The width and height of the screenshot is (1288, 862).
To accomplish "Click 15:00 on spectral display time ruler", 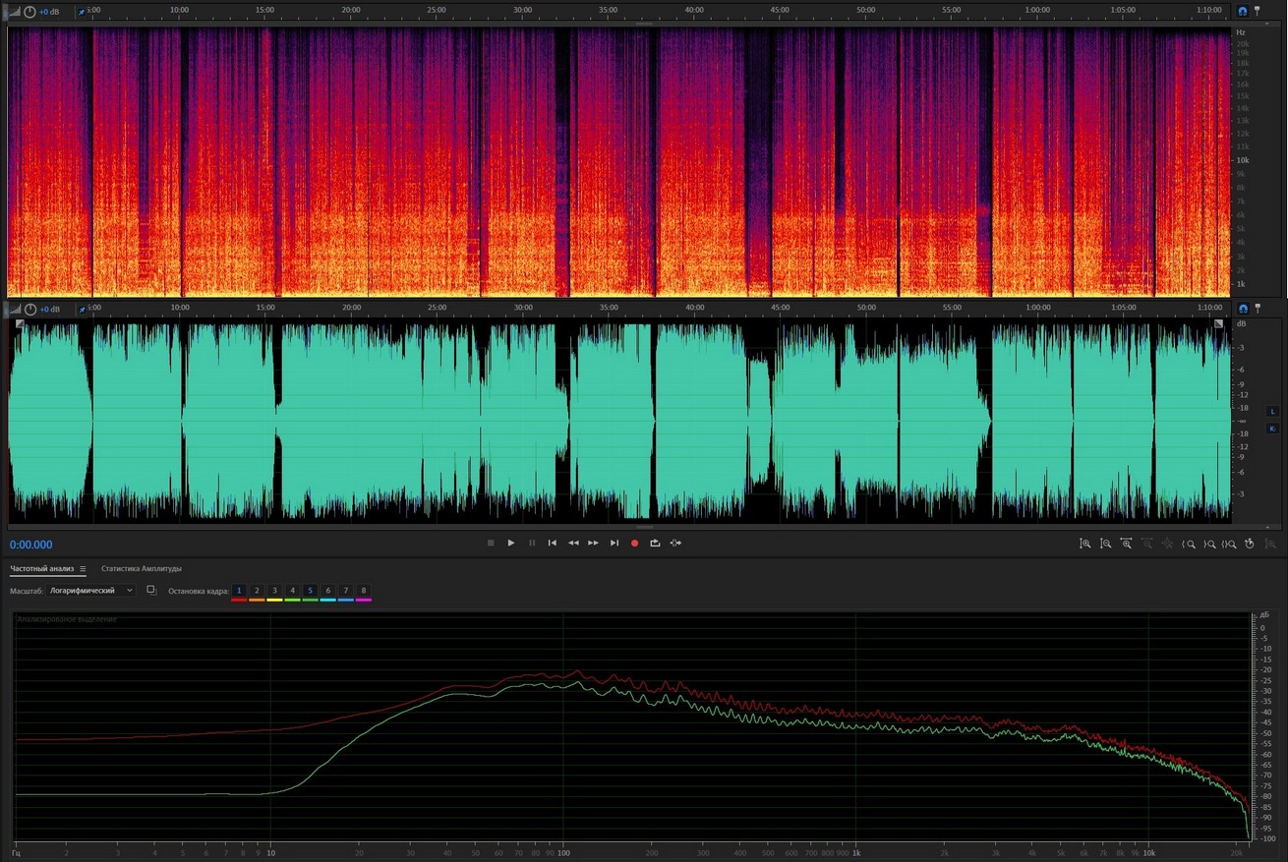I will 265,10.
